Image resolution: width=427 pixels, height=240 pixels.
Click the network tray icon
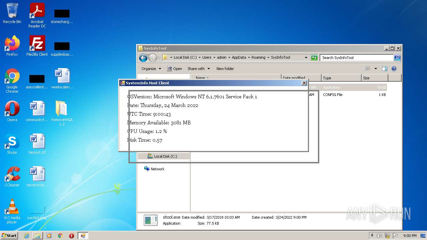click(x=387, y=236)
